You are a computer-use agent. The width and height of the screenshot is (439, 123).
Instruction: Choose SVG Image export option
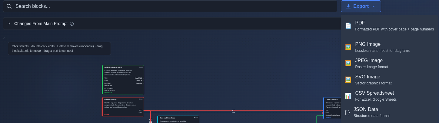[x=390, y=80]
